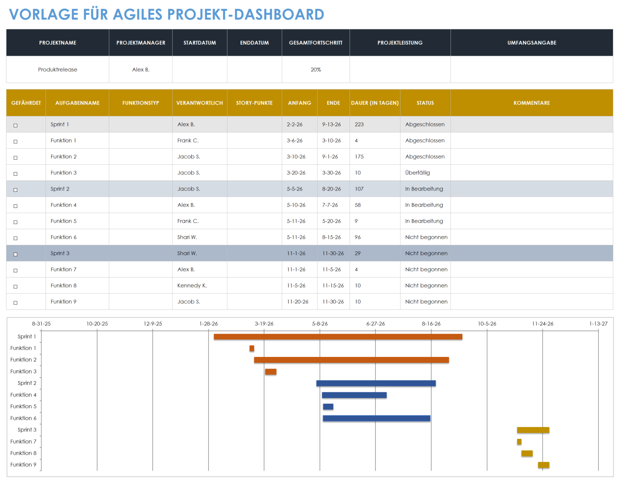The height and width of the screenshot is (479, 620).
Task: Select the gold Sprint 3 Gantt bar
Action: [x=533, y=430]
